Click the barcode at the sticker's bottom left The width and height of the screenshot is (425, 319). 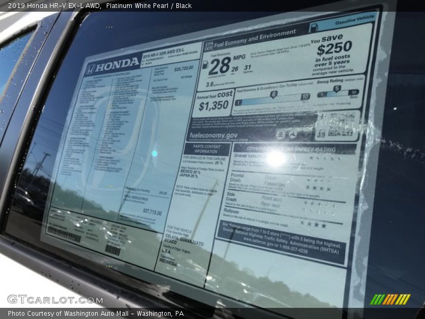coord(64,234)
